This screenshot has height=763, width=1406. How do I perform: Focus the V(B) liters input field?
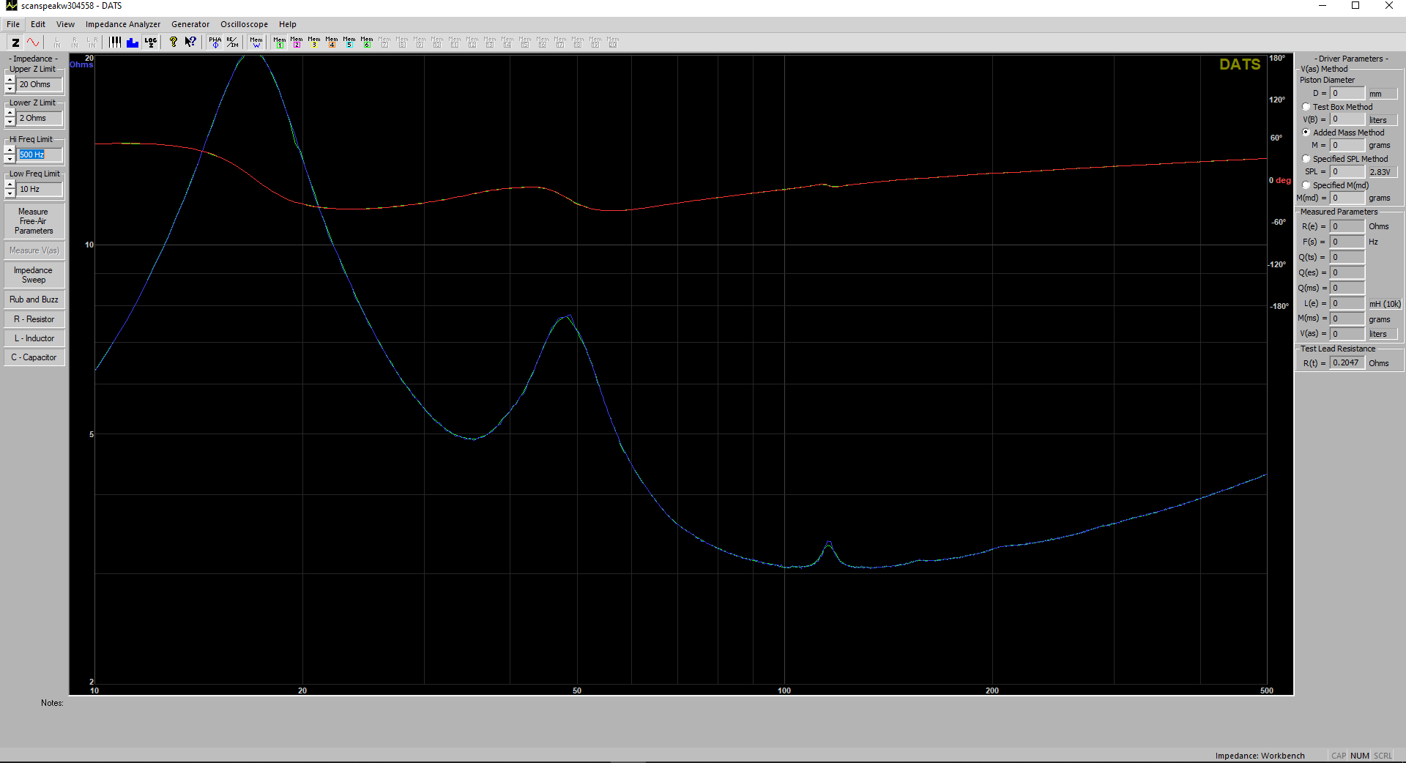pyautogui.click(x=1347, y=119)
